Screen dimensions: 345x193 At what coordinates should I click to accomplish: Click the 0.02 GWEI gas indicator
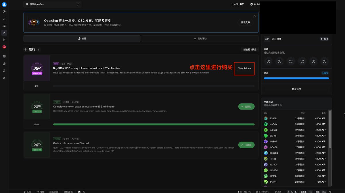point(263,192)
